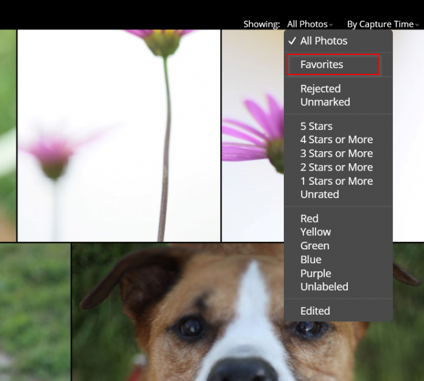The image size is (424, 381).
Task: Filter by Green color label
Action: pos(314,246)
